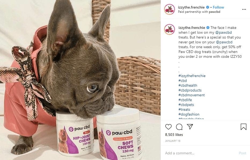The width and height of the screenshot is (250, 160).
Task: Open comments via the speech bubble icon
Action: (x=179, y=127)
